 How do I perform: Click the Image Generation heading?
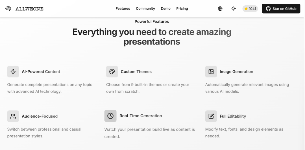[236, 71]
